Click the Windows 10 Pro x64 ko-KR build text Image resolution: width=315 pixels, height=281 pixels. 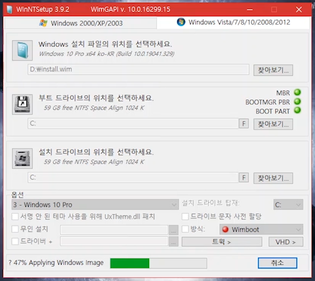point(107,54)
